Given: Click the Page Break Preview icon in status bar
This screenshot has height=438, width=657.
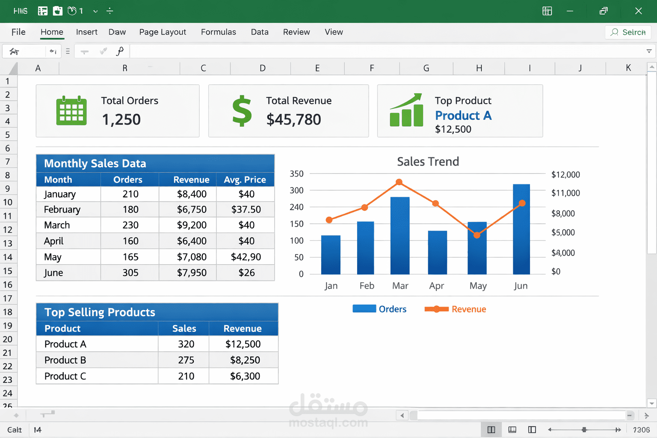Looking at the screenshot, I should tap(532, 430).
